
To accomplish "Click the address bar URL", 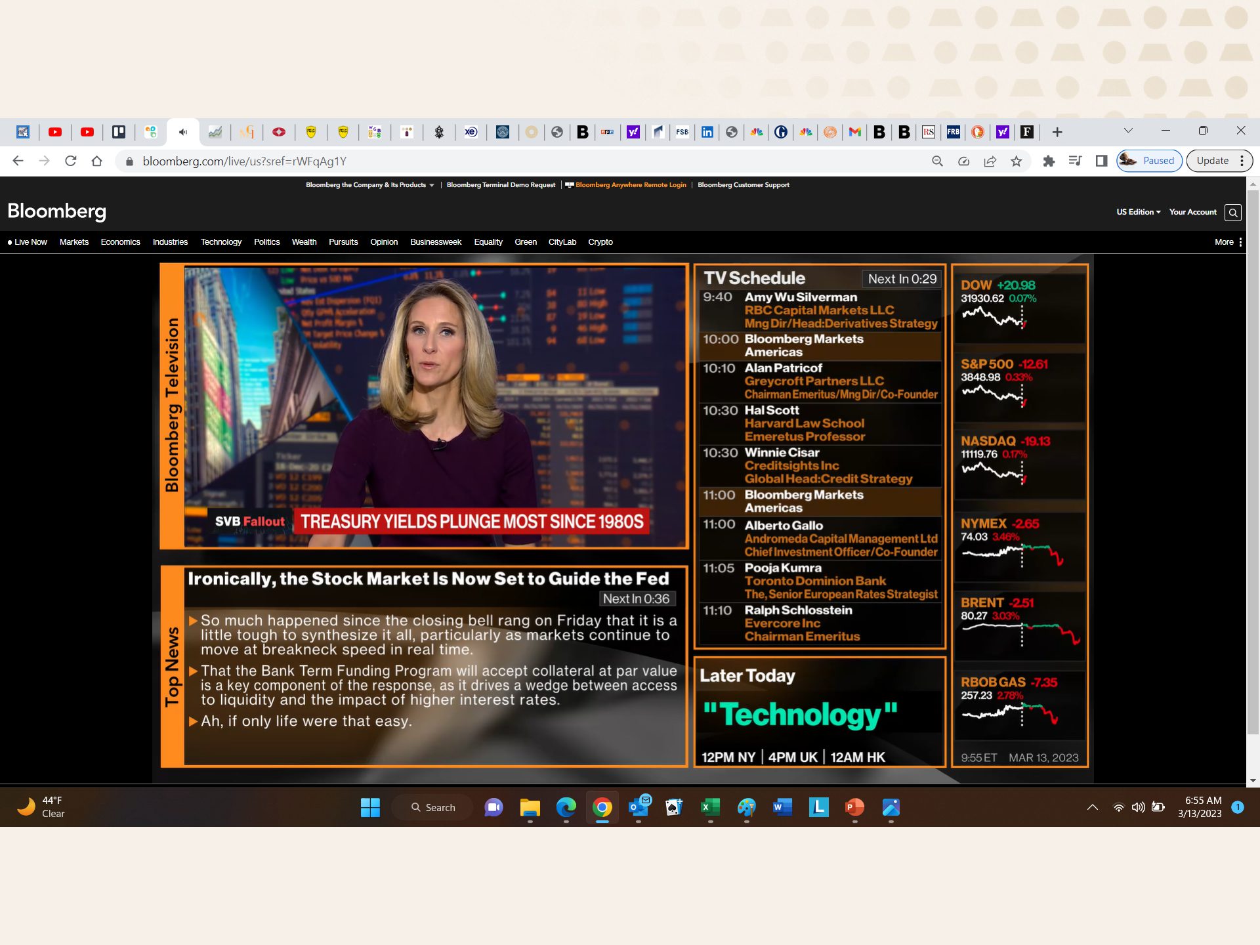I will tap(244, 161).
